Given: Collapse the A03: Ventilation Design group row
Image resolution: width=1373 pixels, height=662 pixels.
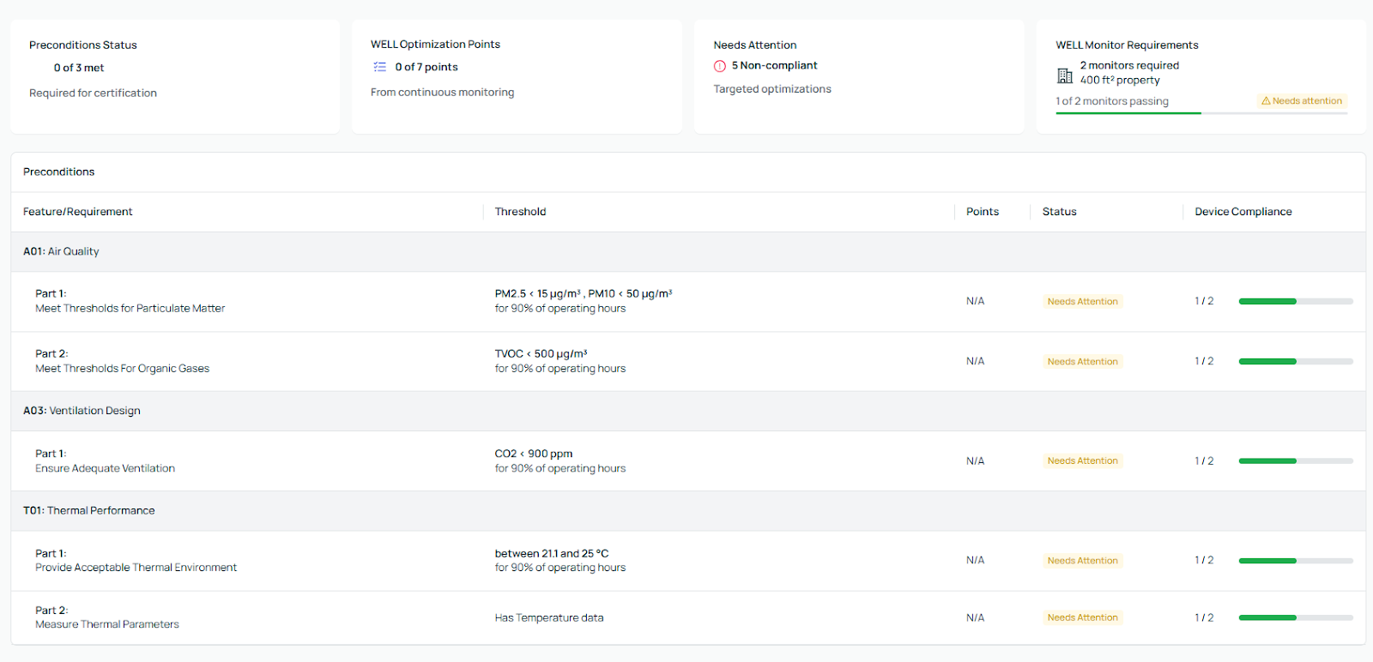Looking at the screenshot, I should point(82,411).
